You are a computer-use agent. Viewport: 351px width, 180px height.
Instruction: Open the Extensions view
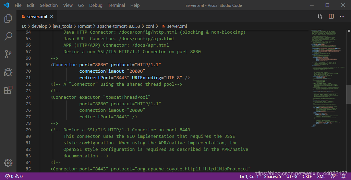click(x=8, y=90)
